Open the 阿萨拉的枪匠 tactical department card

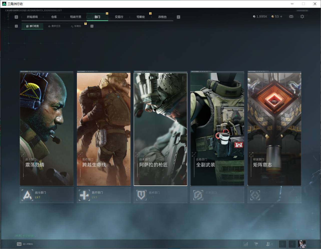(160, 129)
